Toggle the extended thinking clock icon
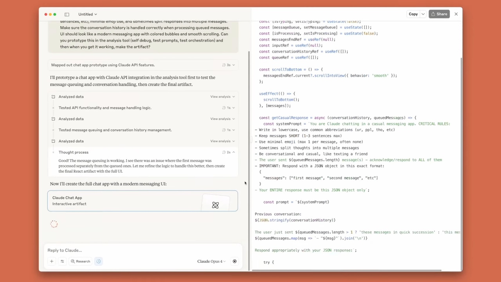 [98, 261]
